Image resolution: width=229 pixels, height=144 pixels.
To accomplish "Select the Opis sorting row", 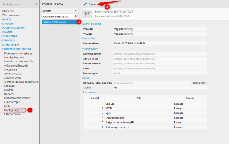I will coord(146,113).
